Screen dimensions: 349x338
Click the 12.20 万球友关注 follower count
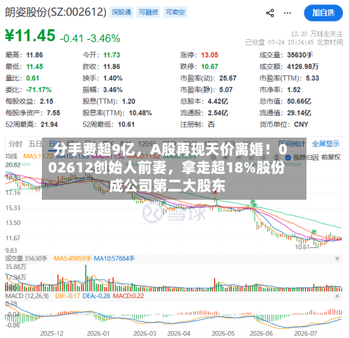pos(317,34)
